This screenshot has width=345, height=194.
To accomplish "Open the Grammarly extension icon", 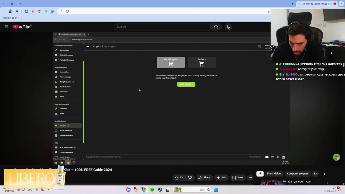I will 52,11.
